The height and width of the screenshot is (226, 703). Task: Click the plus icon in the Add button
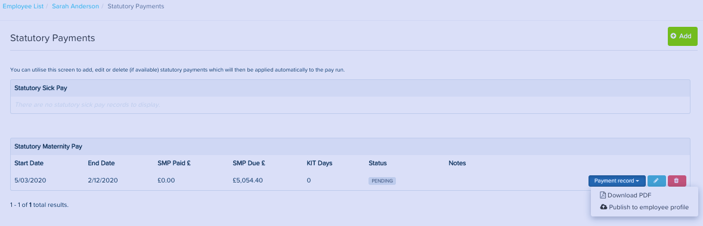pyautogui.click(x=673, y=36)
